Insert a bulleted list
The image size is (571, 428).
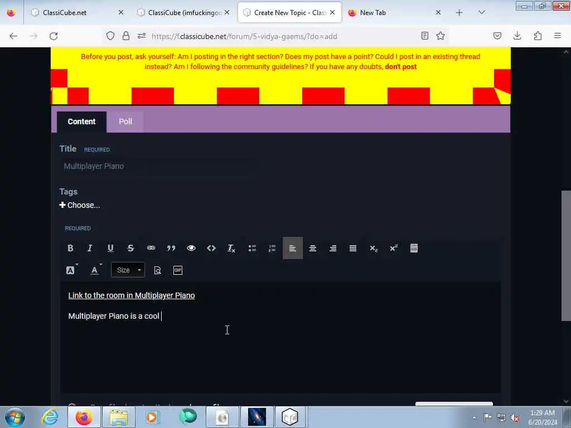point(252,248)
